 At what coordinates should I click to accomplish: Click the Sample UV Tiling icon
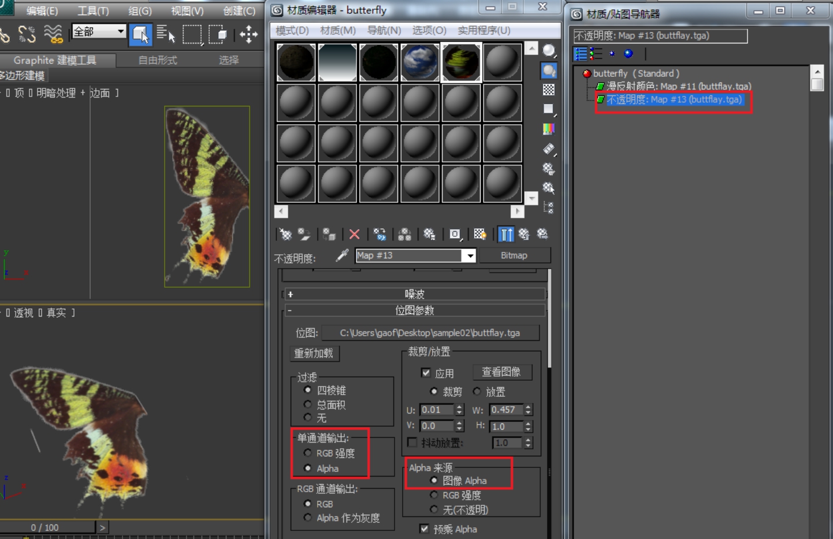coord(549,109)
